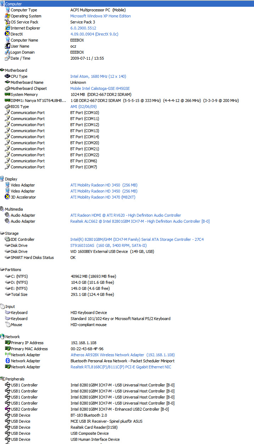Click the Operating System Windows flag icon
Screen dimensions: 254x444
coord(7,16)
